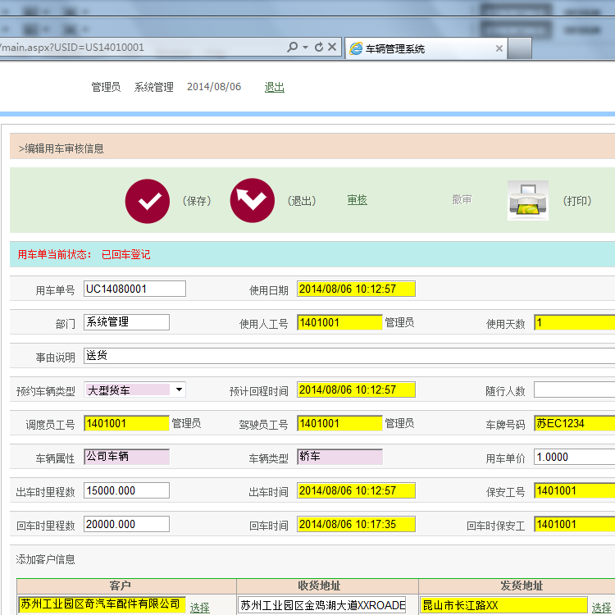
Task: Click the 回车时间 field 10:17:35
Action: [x=356, y=525]
